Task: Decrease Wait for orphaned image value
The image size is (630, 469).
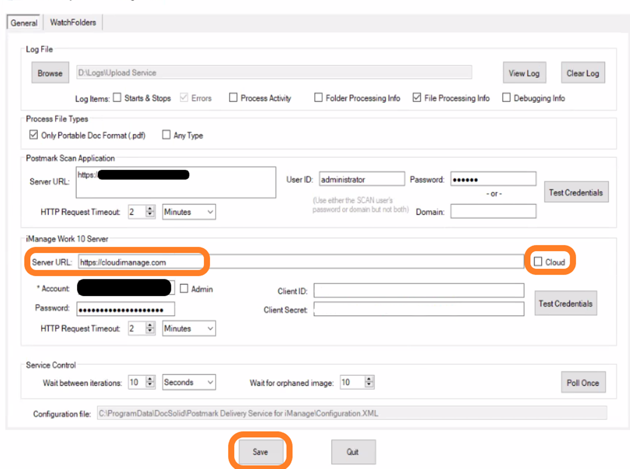Action: point(369,385)
